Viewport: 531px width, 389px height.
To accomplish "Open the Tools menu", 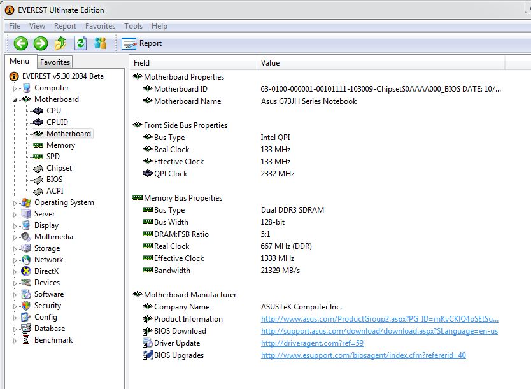I will click(133, 26).
